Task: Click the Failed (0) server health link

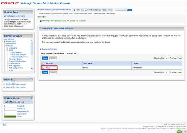Action: [21, 106]
